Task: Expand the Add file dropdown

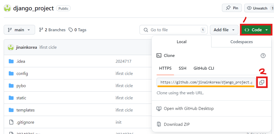Action: (224, 30)
